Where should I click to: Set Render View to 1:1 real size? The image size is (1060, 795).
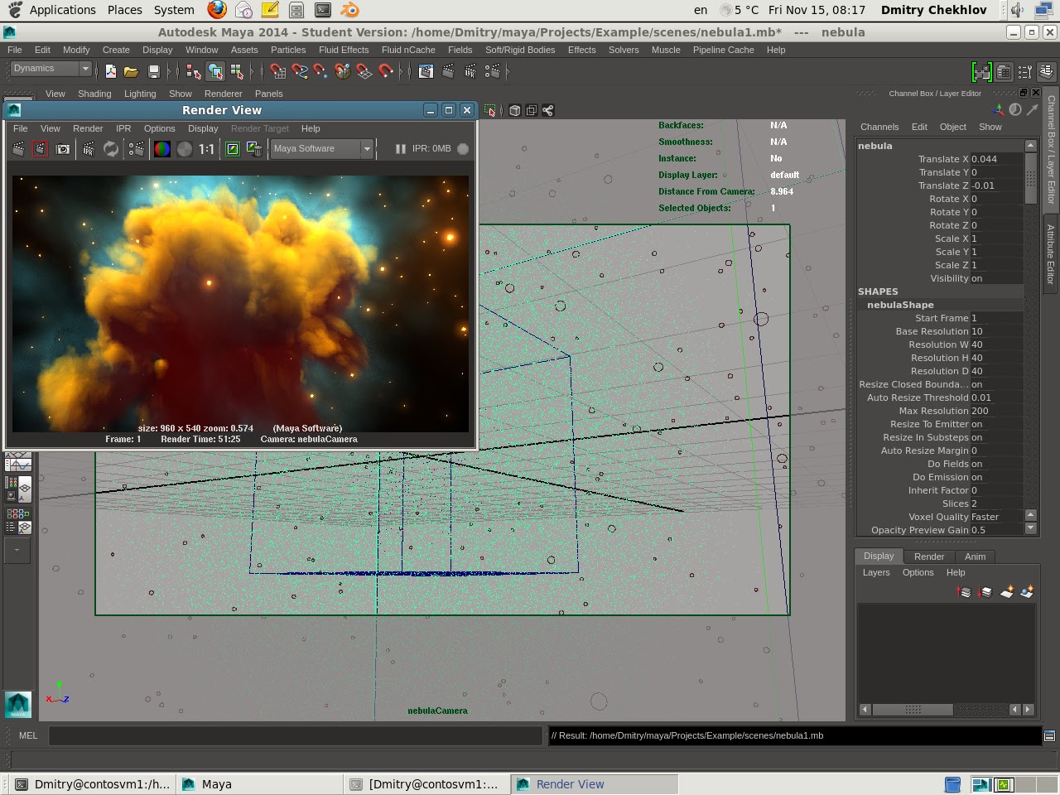click(x=207, y=149)
